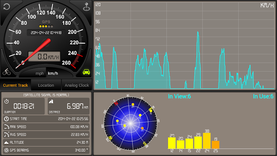Tap the duration stopwatch icon
Screen dimensions: 277x156
tap(7, 101)
